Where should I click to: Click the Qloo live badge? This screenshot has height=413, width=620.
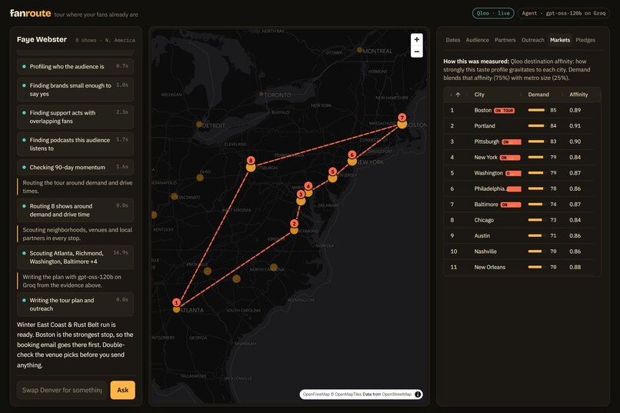pos(493,13)
